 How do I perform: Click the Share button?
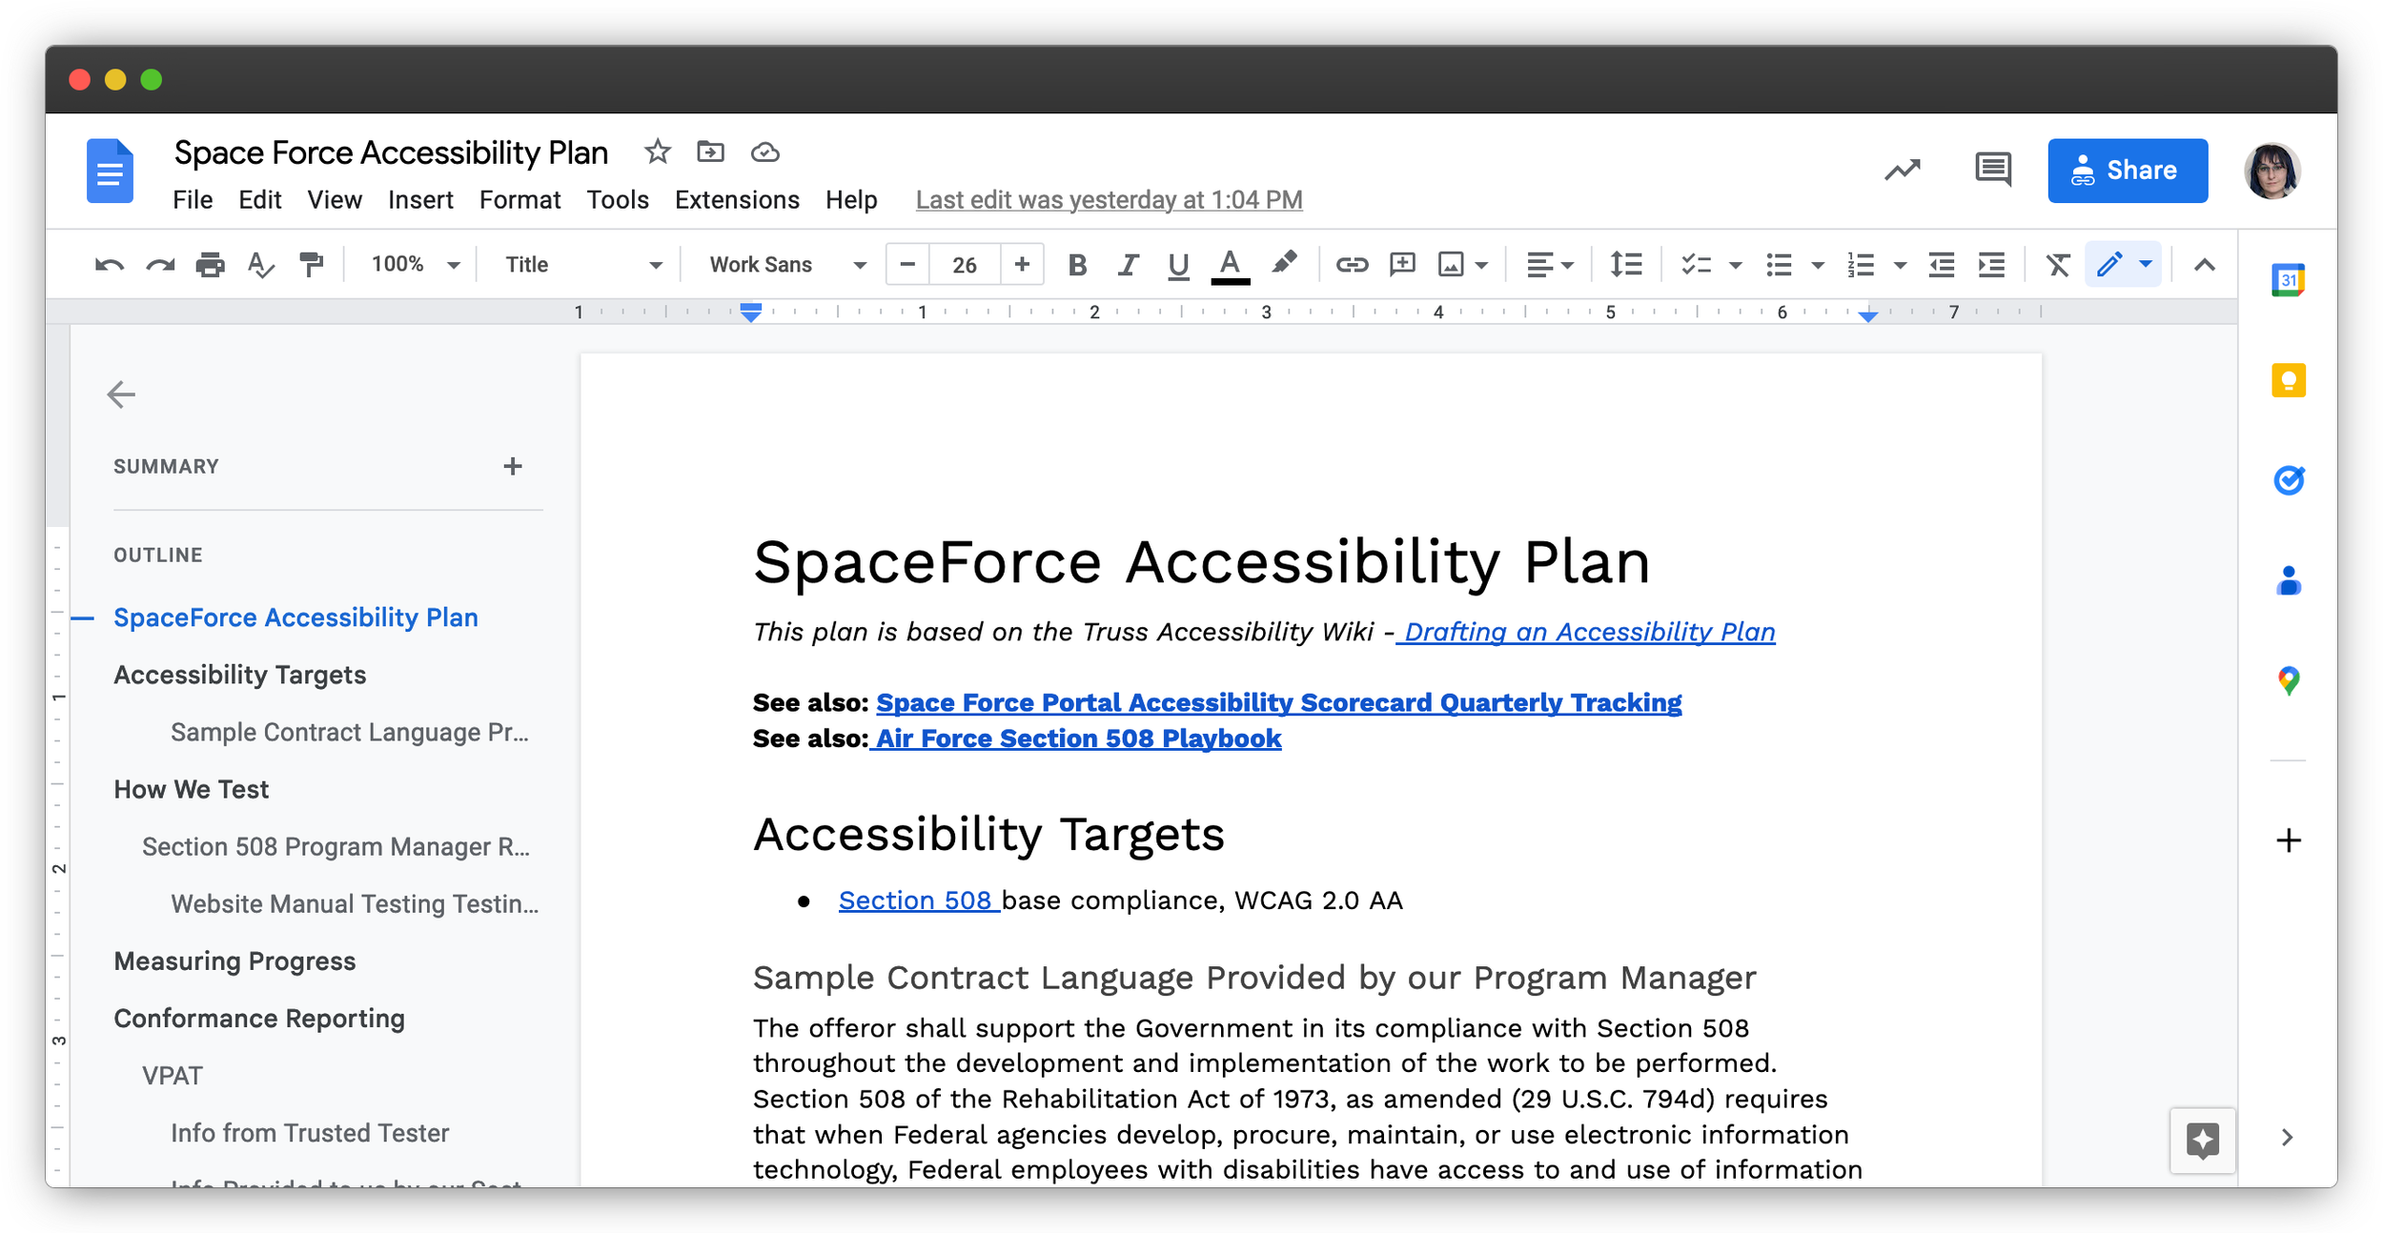click(2128, 171)
